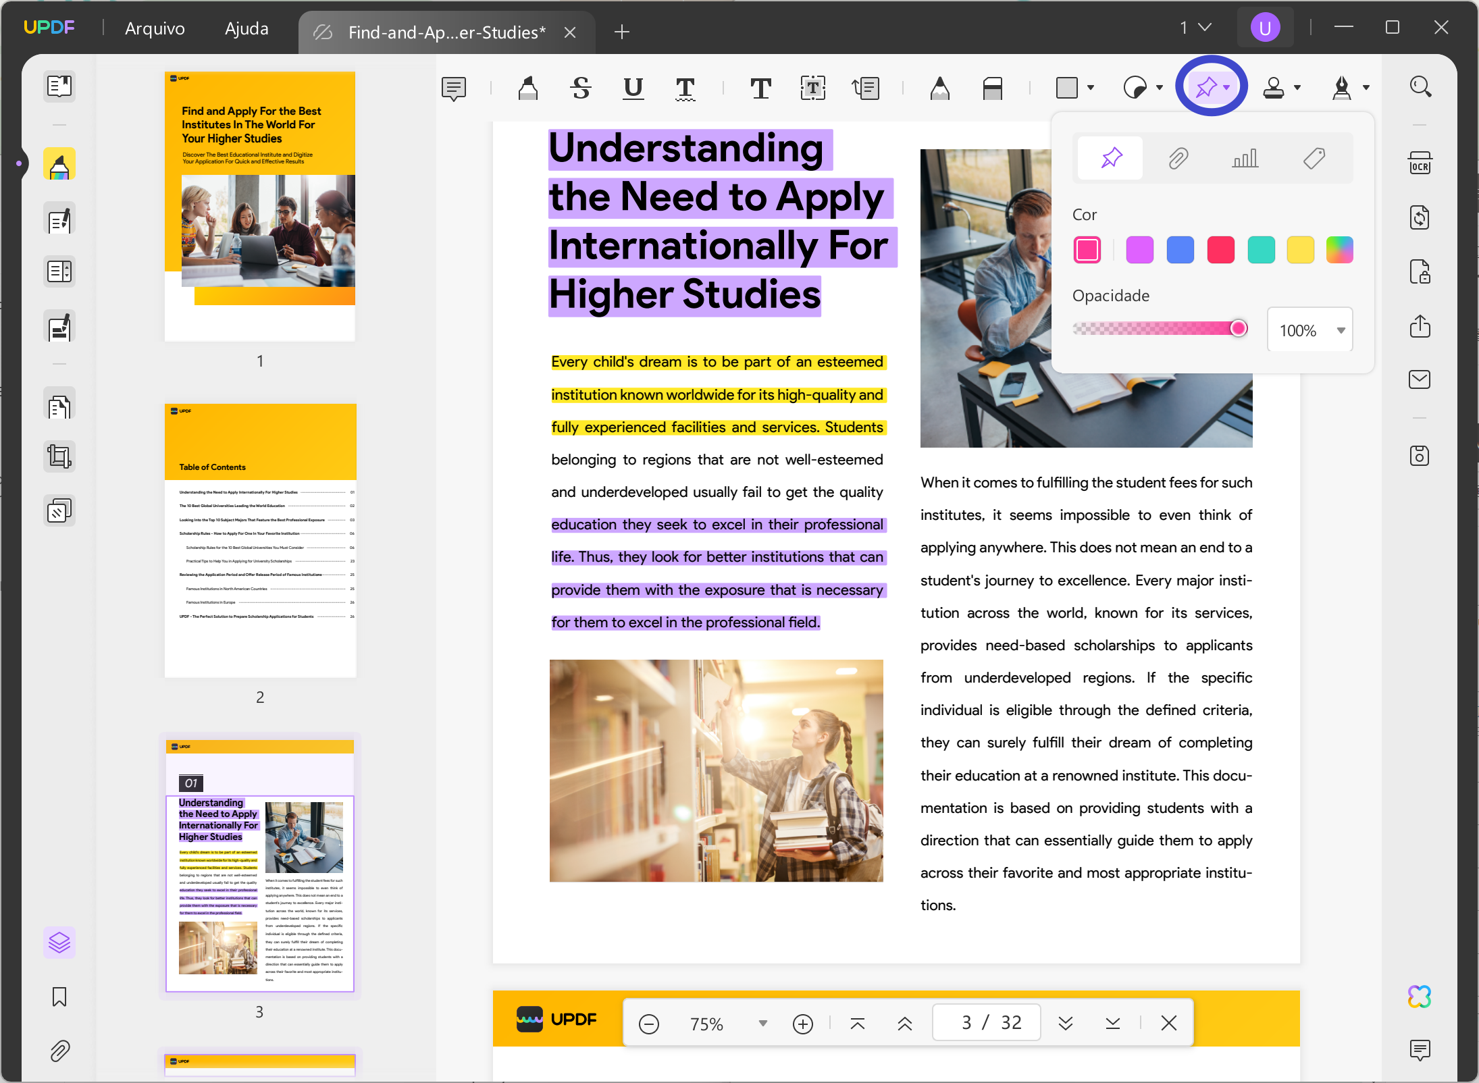Open attachments paperclip in left sidebar
This screenshot has height=1083, width=1479.
(x=59, y=1051)
